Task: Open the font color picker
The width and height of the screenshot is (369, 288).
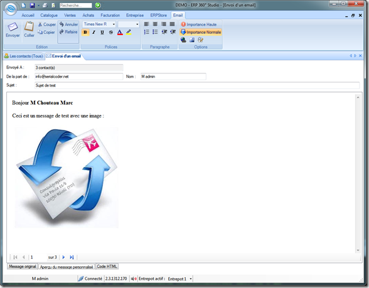Action: [120, 32]
